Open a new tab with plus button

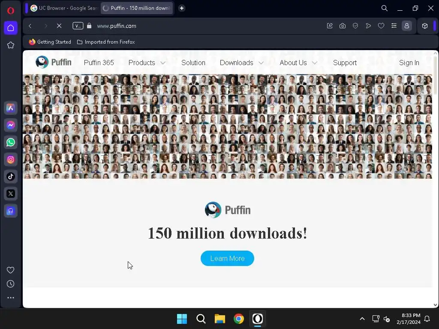[x=182, y=8]
